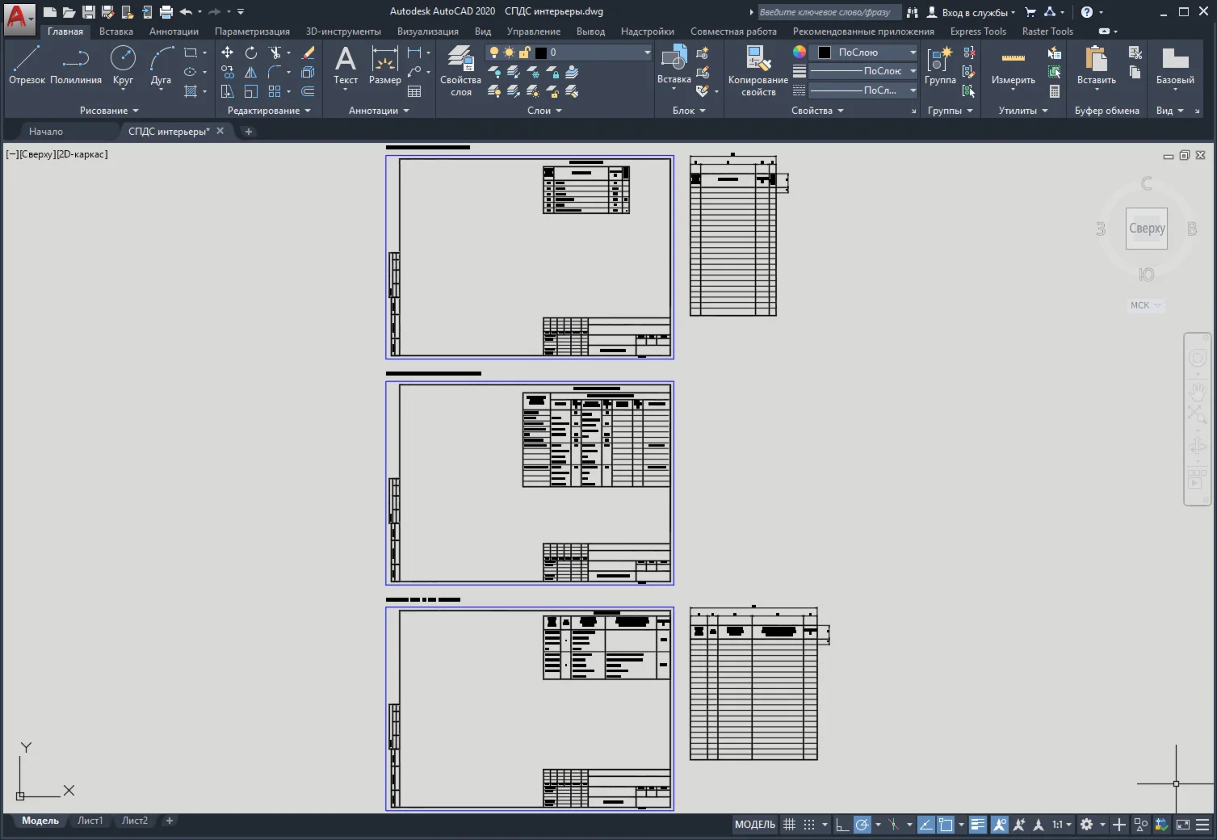The height and width of the screenshot is (840, 1217).
Task: Click Вход в службы sign-in button
Action: tap(970, 12)
